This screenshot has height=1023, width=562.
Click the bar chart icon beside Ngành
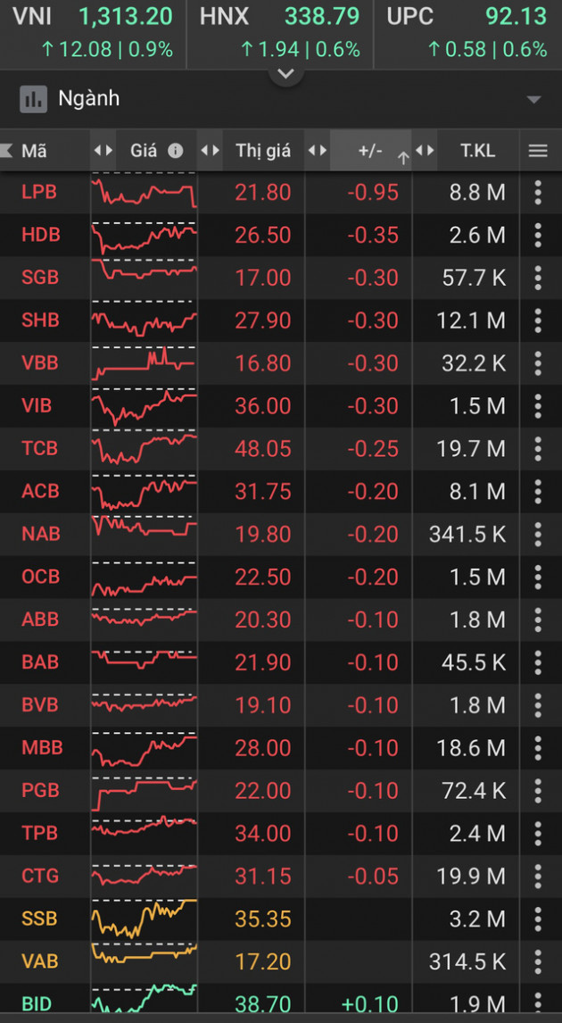(33, 99)
